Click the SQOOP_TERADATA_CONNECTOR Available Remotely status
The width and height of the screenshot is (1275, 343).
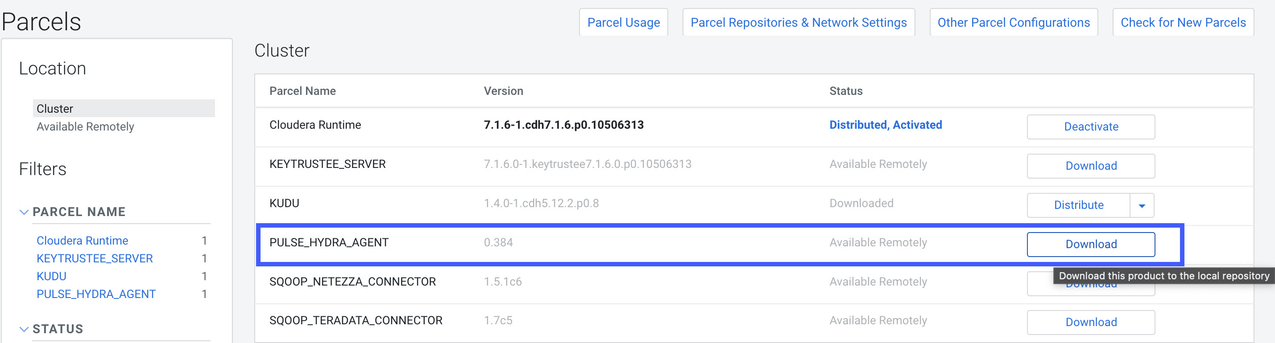pos(878,321)
